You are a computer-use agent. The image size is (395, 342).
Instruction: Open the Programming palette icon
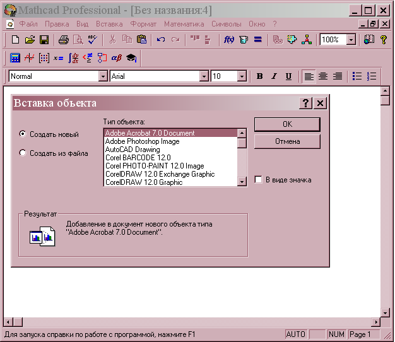click(102, 58)
